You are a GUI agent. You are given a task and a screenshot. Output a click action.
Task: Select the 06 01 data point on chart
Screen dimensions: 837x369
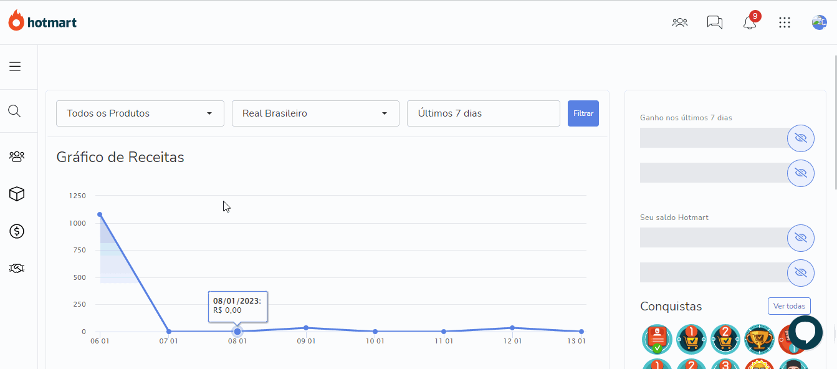(x=100, y=214)
